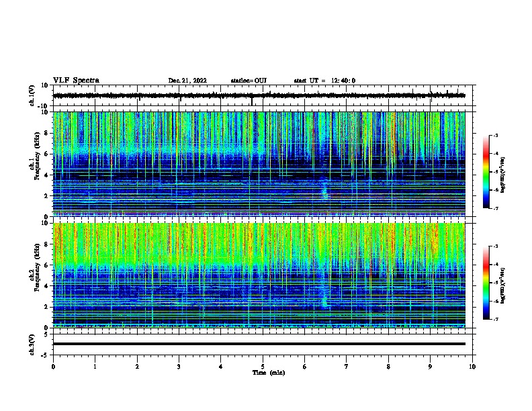Click the time axis tick label '0'
Screen dimensions: 532x411
(53, 367)
